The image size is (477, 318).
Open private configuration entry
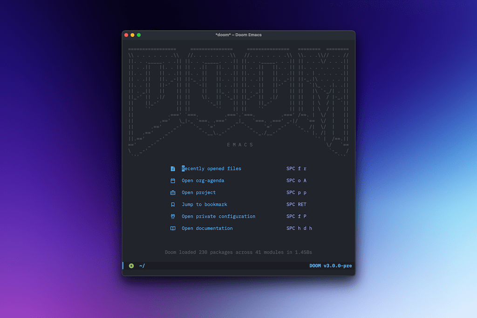pos(218,217)
